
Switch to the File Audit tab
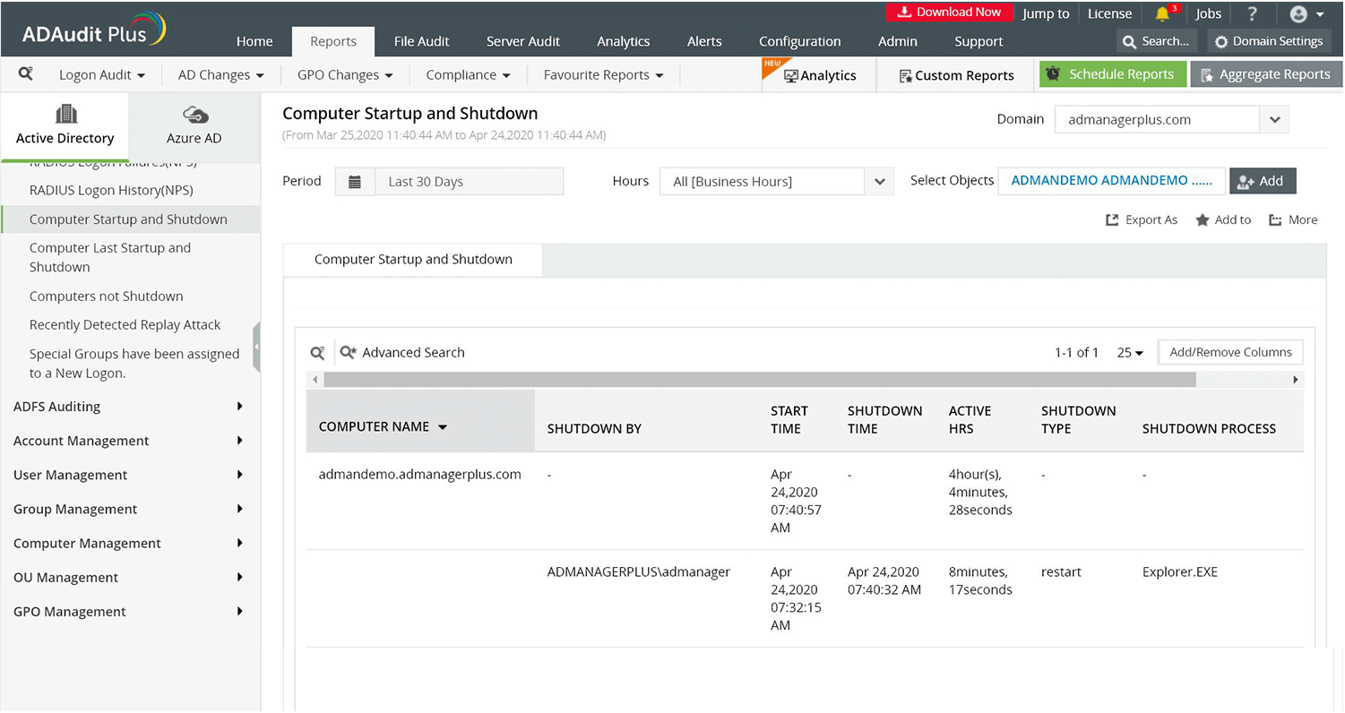coord(421,41)
